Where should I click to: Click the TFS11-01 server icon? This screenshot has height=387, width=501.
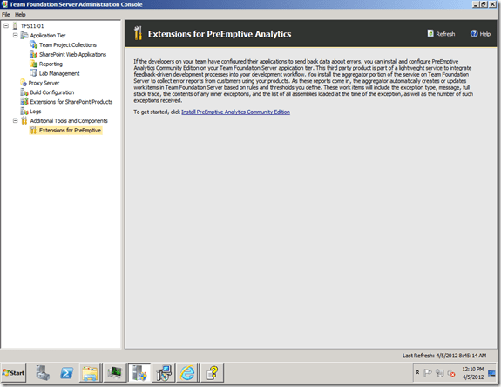15,26
